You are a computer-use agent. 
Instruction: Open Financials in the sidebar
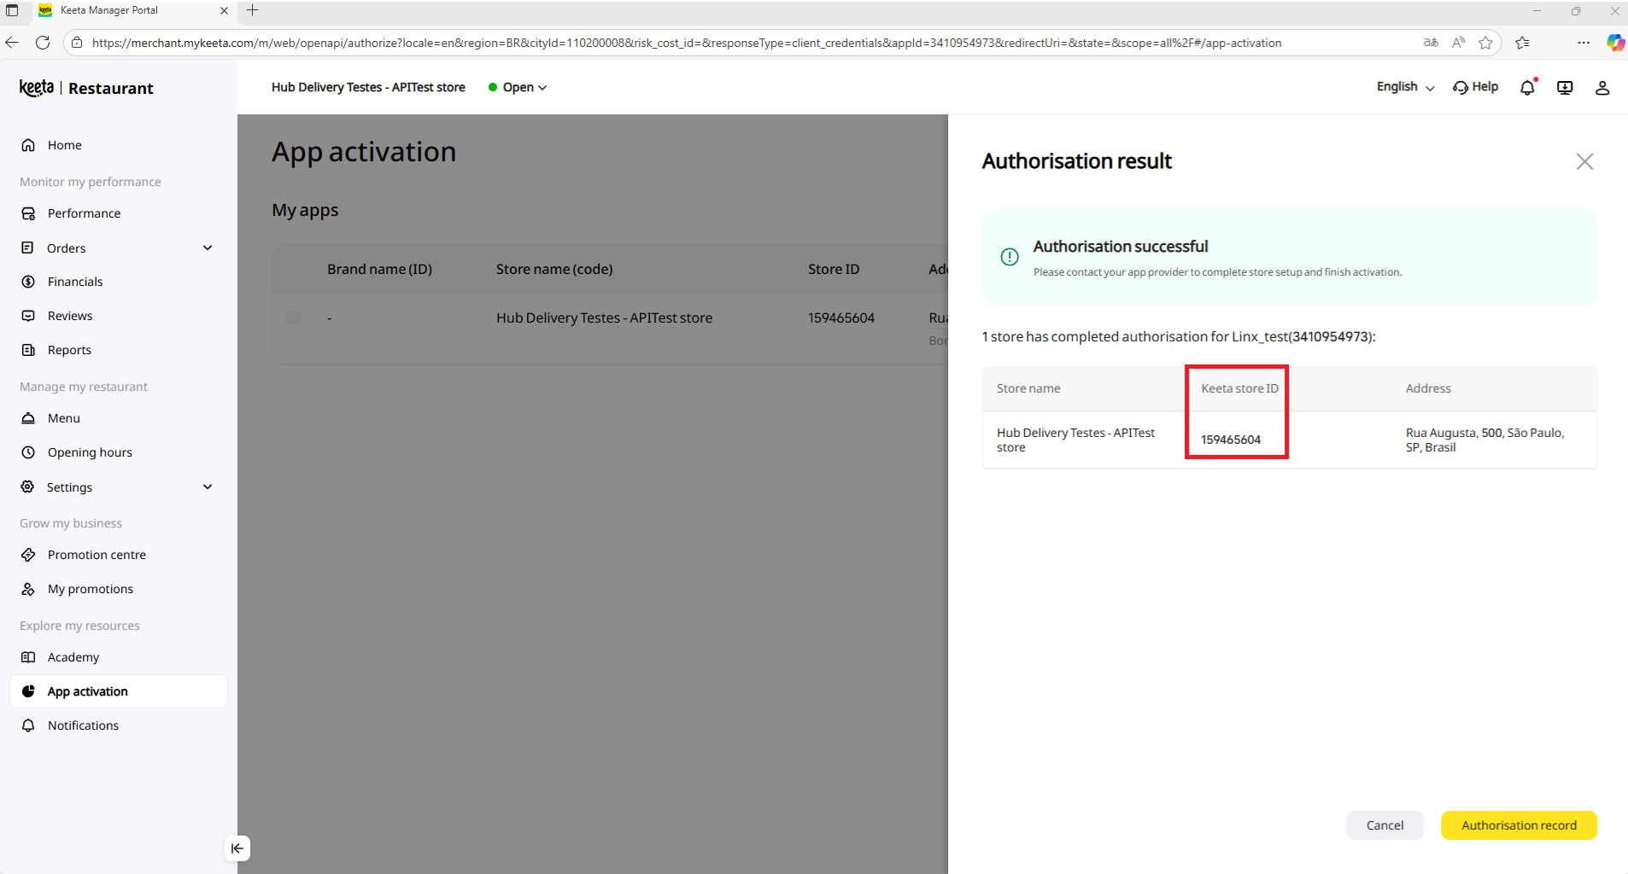point(119,282)
